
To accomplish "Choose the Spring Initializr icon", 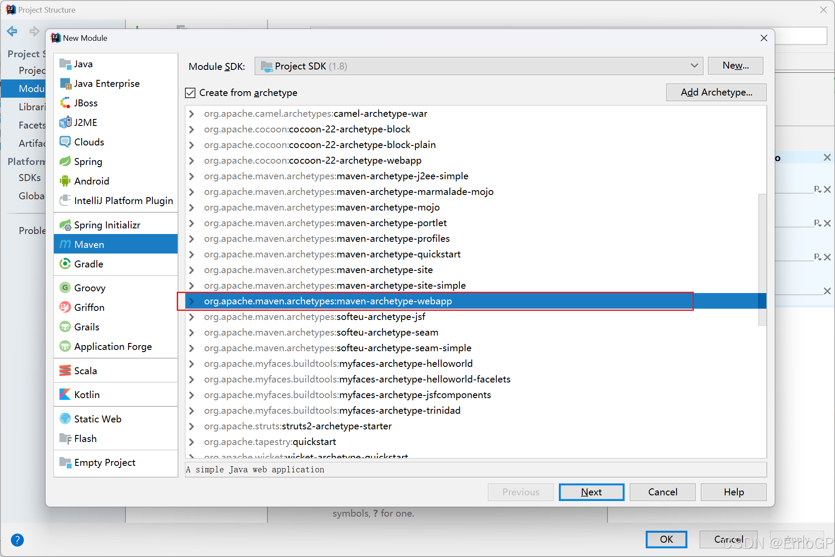I will [65, 225].
